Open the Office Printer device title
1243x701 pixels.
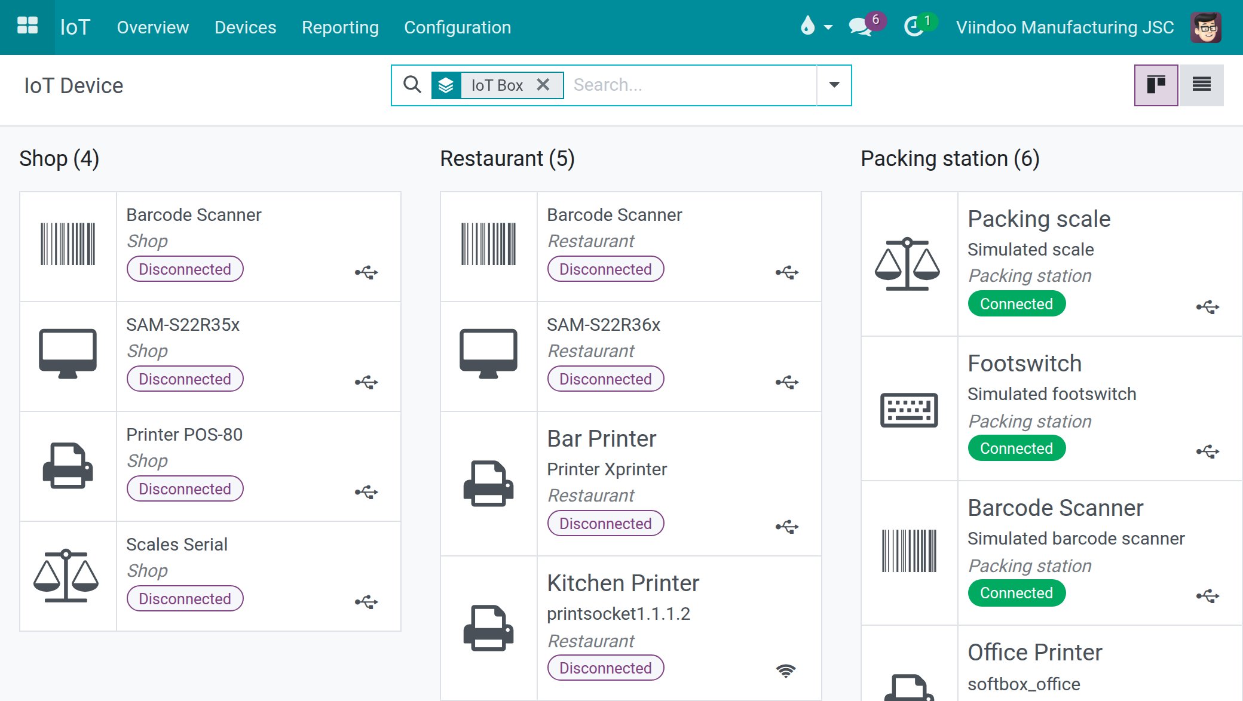point(1034,653)
